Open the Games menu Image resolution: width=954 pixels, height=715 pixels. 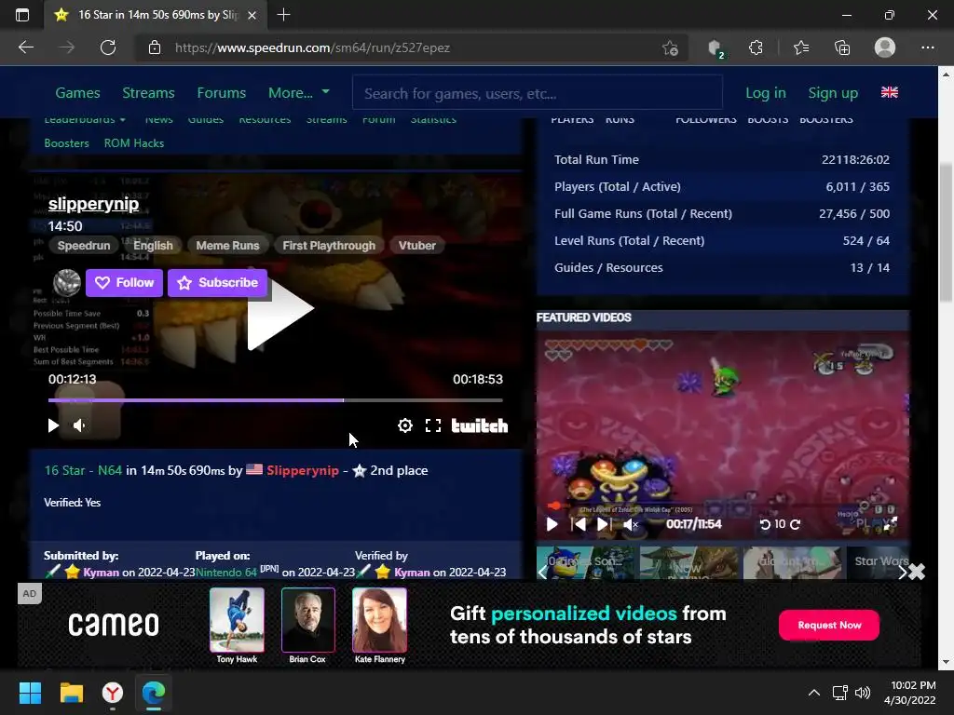(x=77, y=93)
